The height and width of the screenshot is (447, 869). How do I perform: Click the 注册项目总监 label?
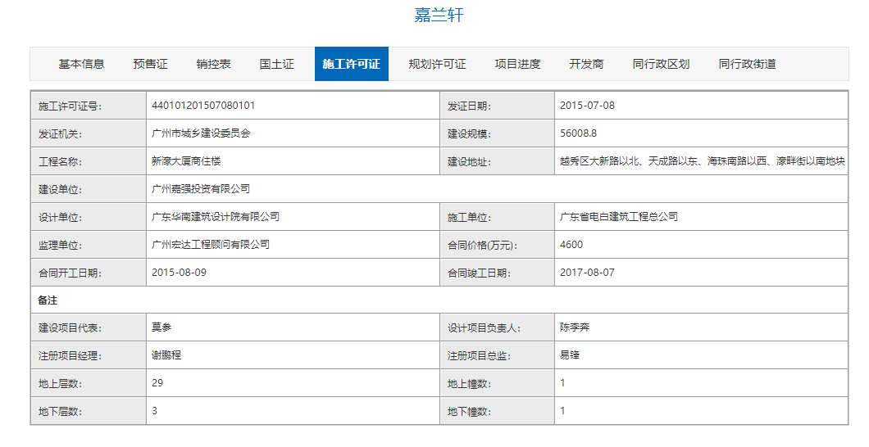pos(480,356)
